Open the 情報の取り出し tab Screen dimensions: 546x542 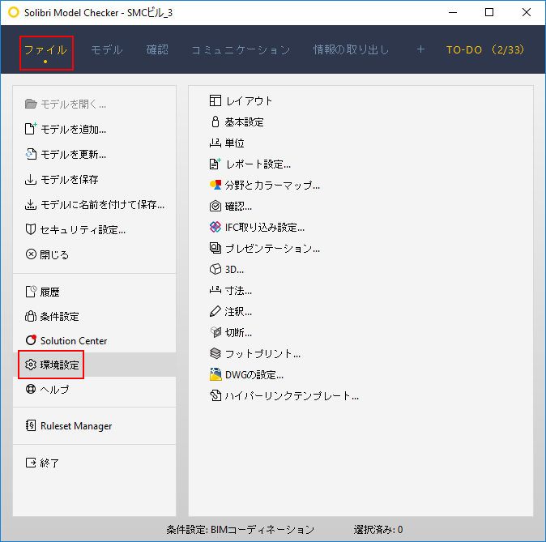[351, 49]
